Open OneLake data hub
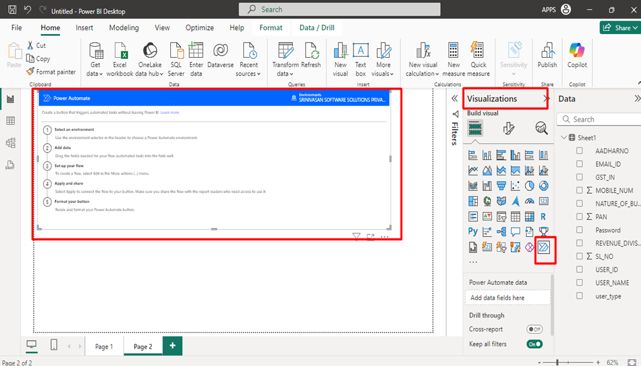 click(150, 60)
